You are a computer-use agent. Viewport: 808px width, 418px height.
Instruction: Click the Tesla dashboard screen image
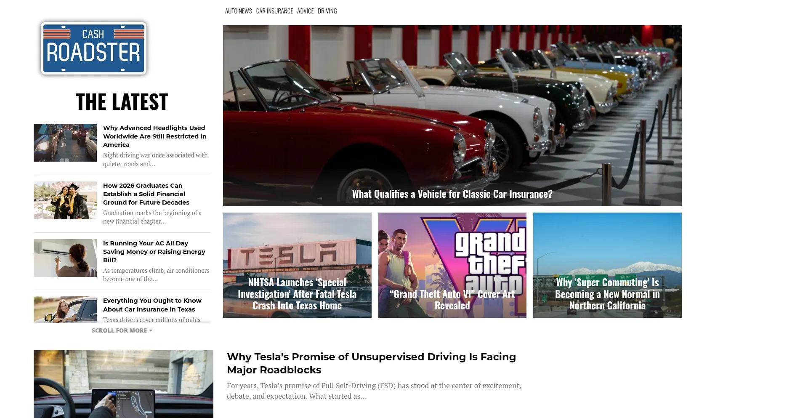pos(123,384)
